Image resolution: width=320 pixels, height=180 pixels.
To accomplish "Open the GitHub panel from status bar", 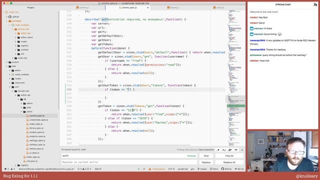I will (x=226, y=169).
